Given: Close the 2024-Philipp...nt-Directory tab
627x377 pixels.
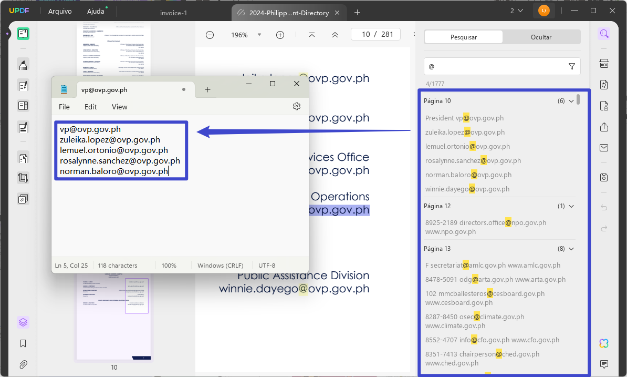Looking at the screenshot, I should (x=337, y=13).
